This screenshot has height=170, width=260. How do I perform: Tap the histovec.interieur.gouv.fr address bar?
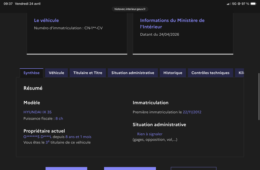coord(130,9)
